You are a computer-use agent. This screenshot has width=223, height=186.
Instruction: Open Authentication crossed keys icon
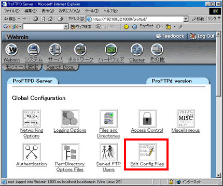click(x=32, y=152)
